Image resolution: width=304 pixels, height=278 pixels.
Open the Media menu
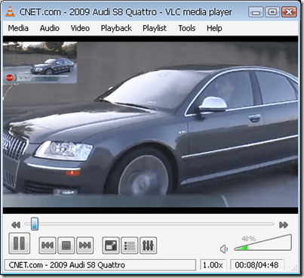click(18, 28)
